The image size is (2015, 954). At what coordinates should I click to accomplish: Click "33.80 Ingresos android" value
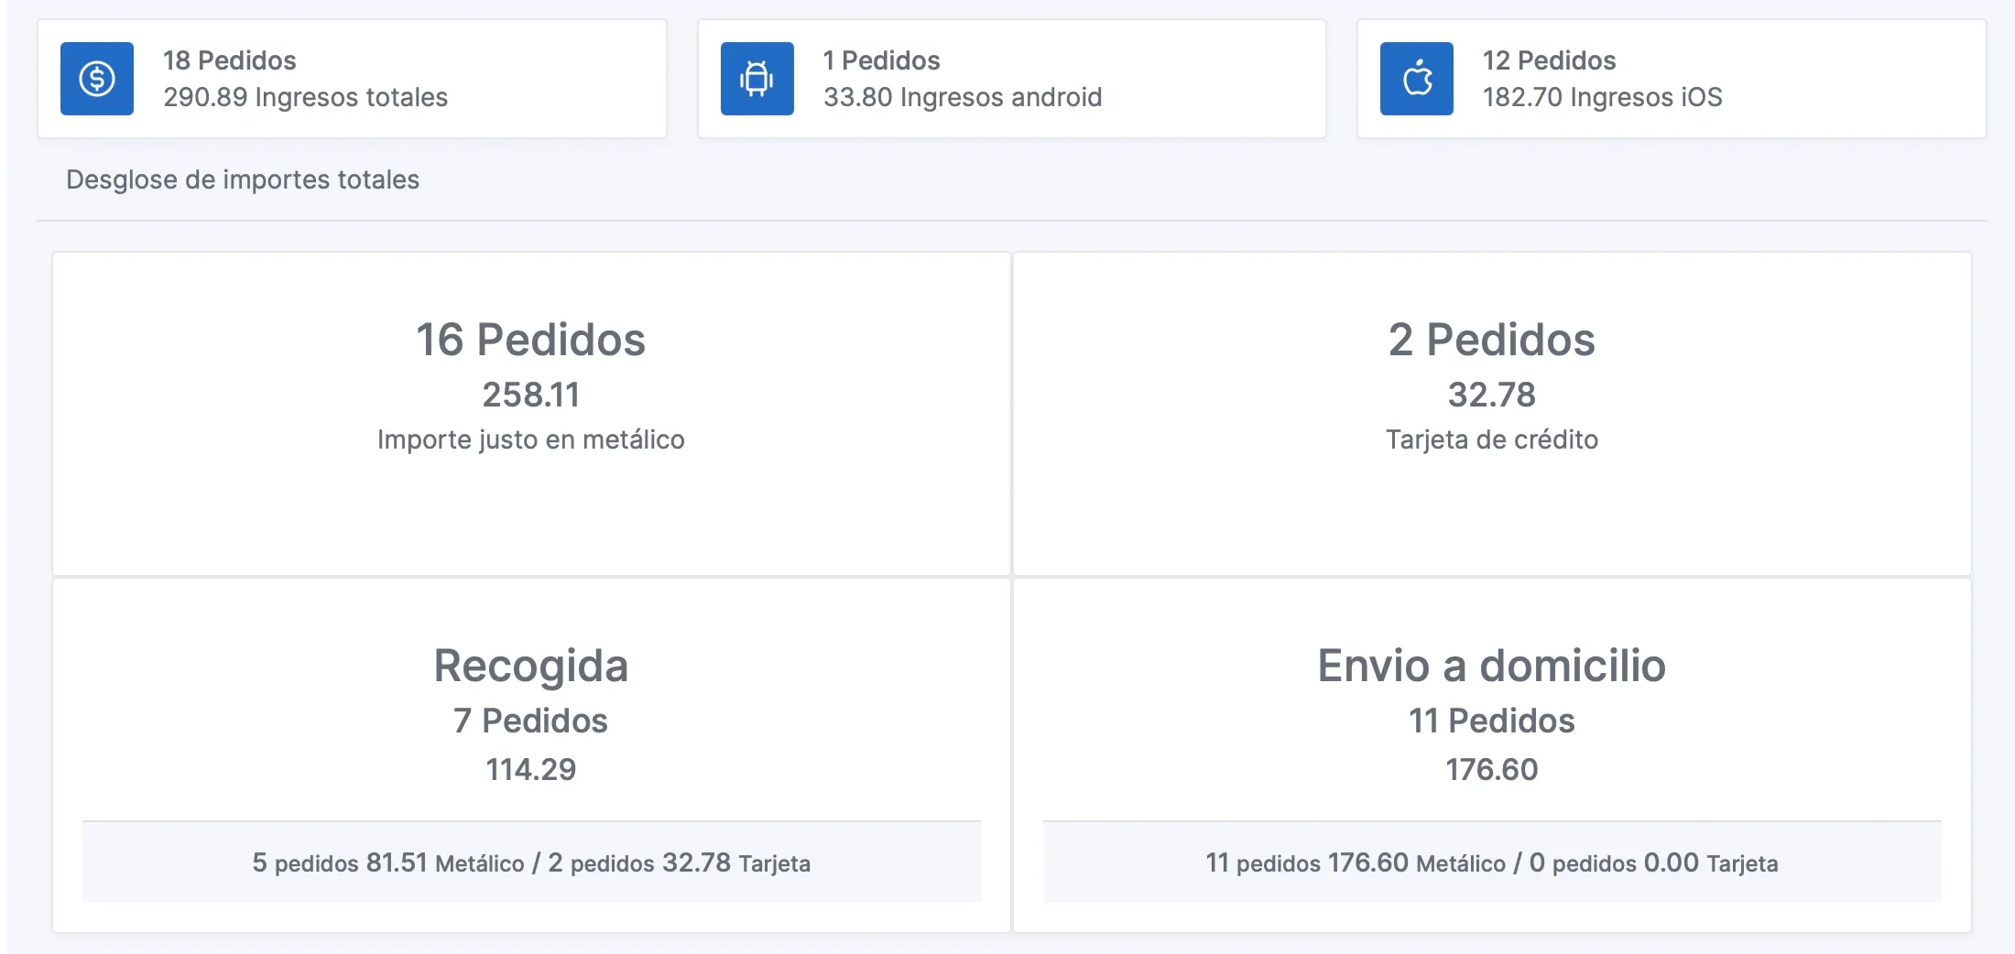pyautogui.click(x=963, y=97)
